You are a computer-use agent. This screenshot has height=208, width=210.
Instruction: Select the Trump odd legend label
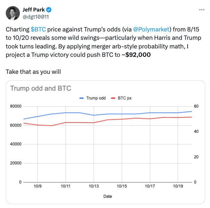(x=96, y=98)
